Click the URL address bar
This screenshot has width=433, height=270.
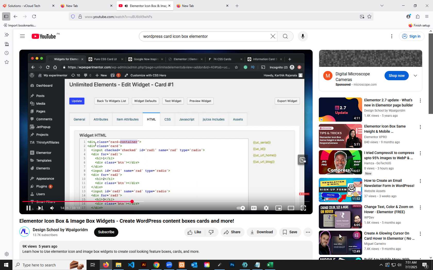click(222, 17)
